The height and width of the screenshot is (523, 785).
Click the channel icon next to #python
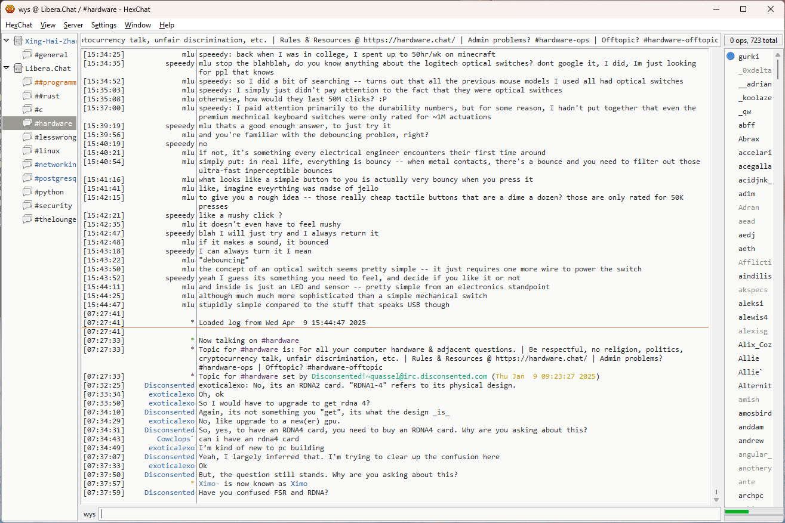[27, 192]
